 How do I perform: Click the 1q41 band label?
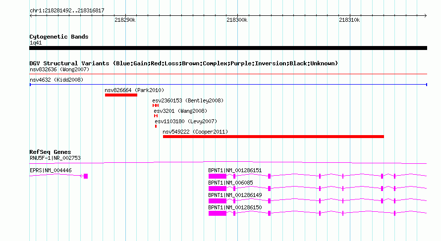pyautogui.click(x=36, y=43)
